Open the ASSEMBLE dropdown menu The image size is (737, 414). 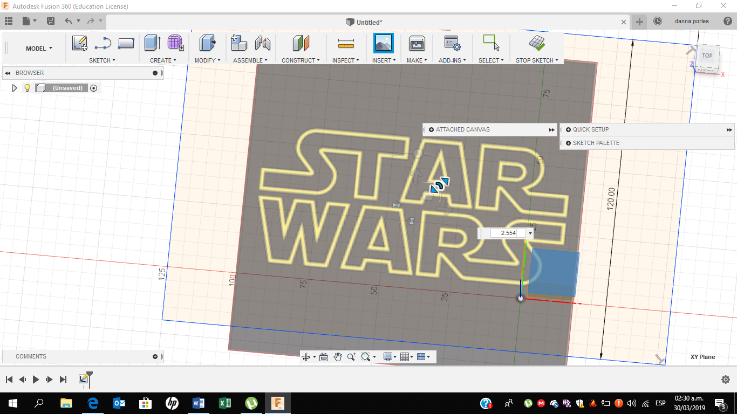click(250, 60)
